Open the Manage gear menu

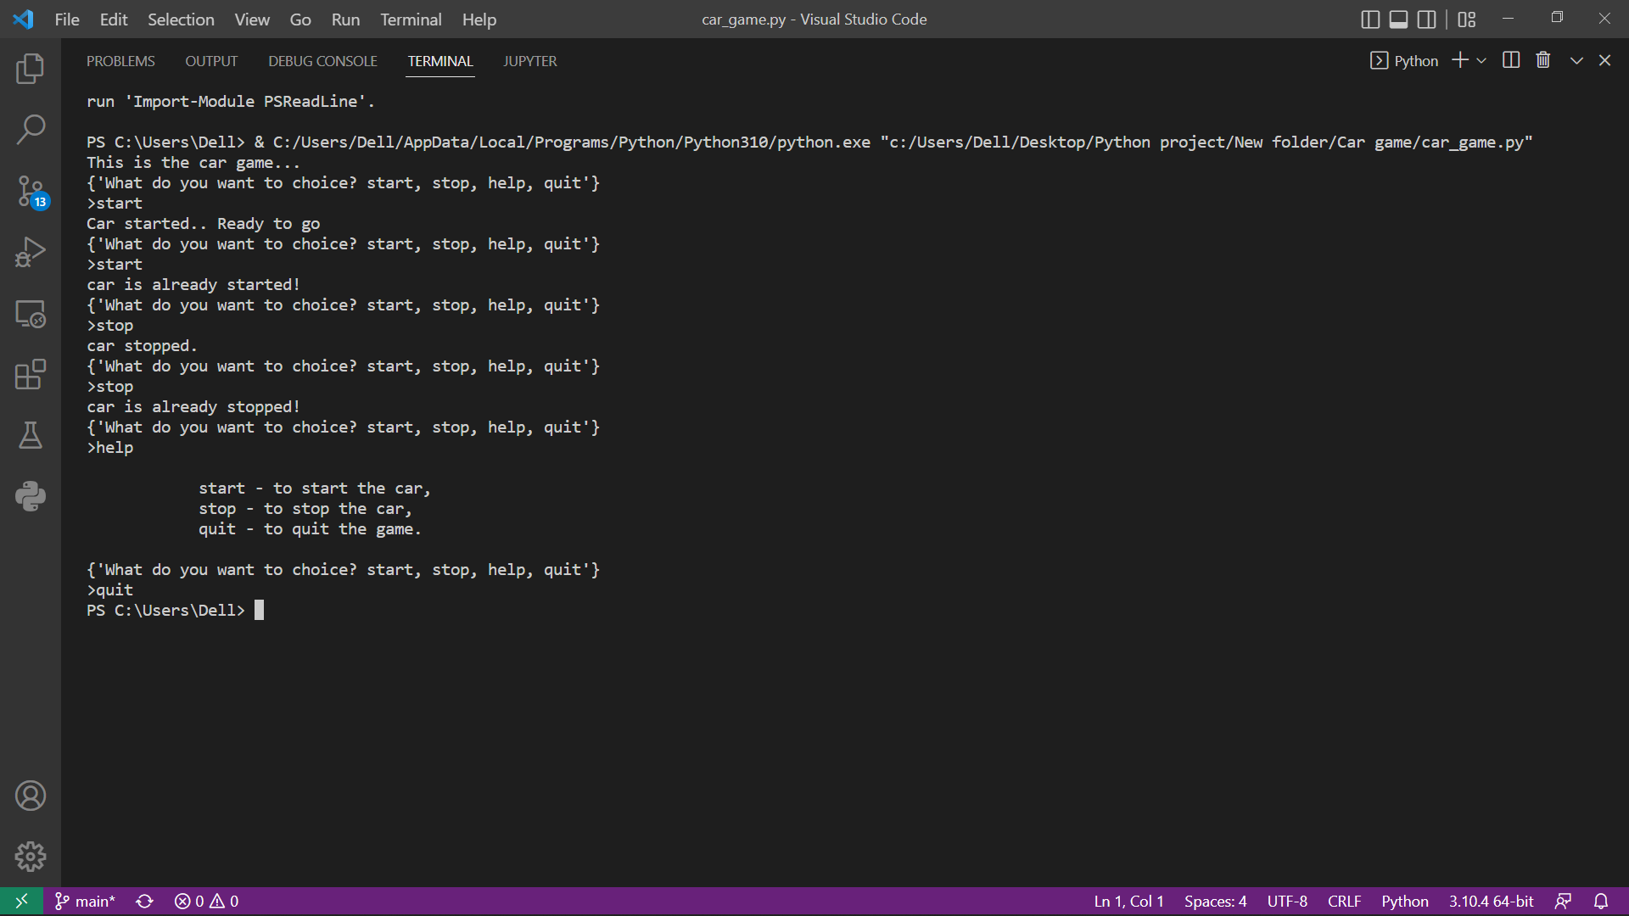tap(31, 857)
